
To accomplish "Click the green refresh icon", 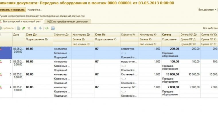I will point(46,28).
